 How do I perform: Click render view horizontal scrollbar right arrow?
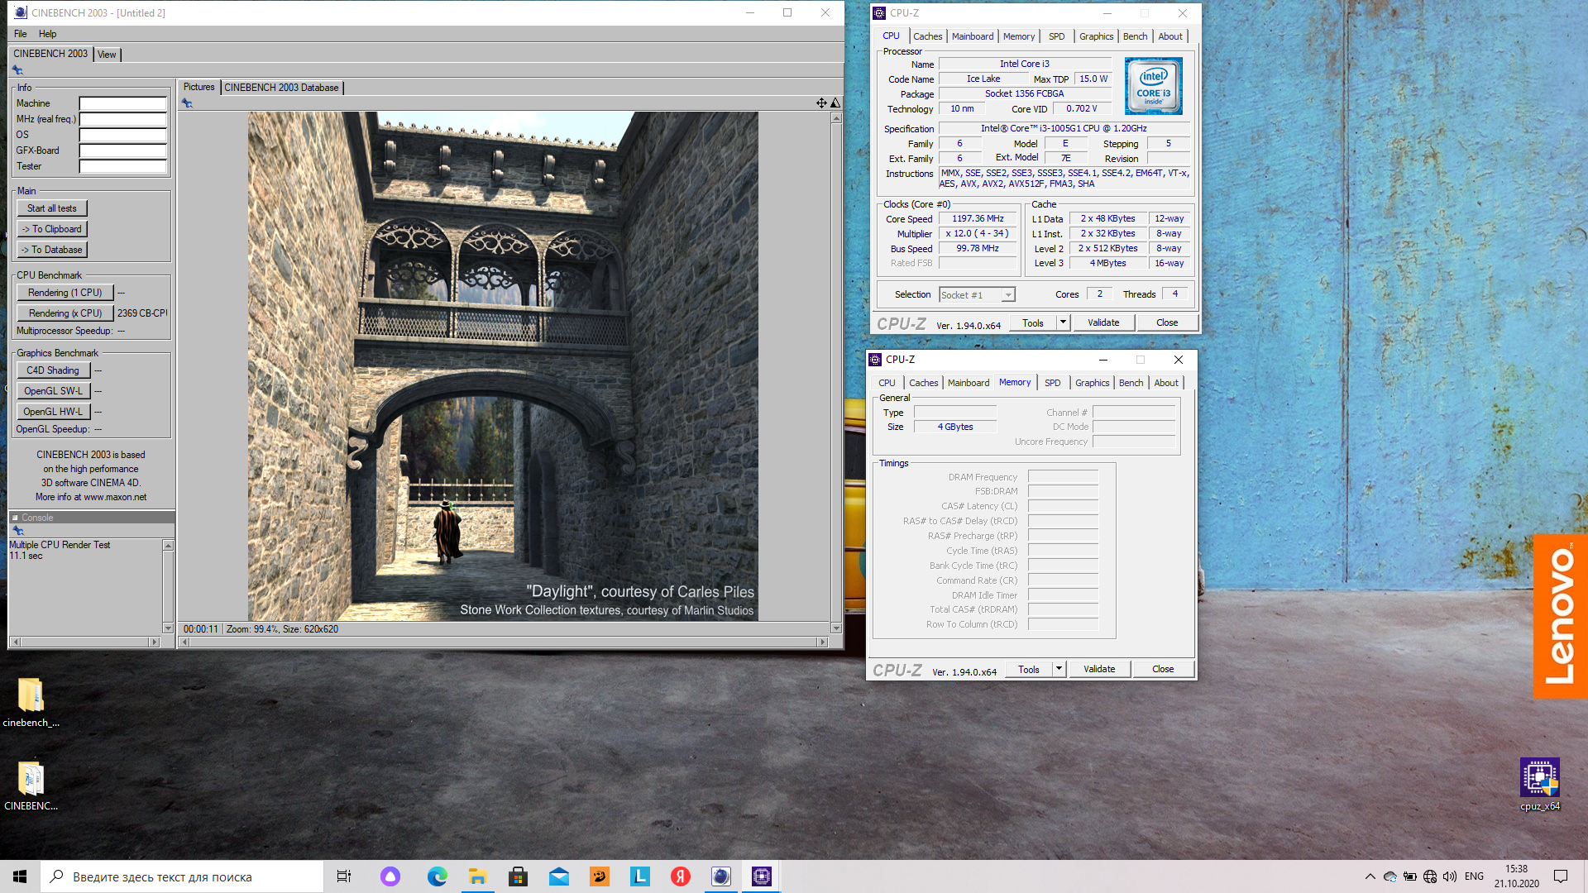click(x=822, y=642)
